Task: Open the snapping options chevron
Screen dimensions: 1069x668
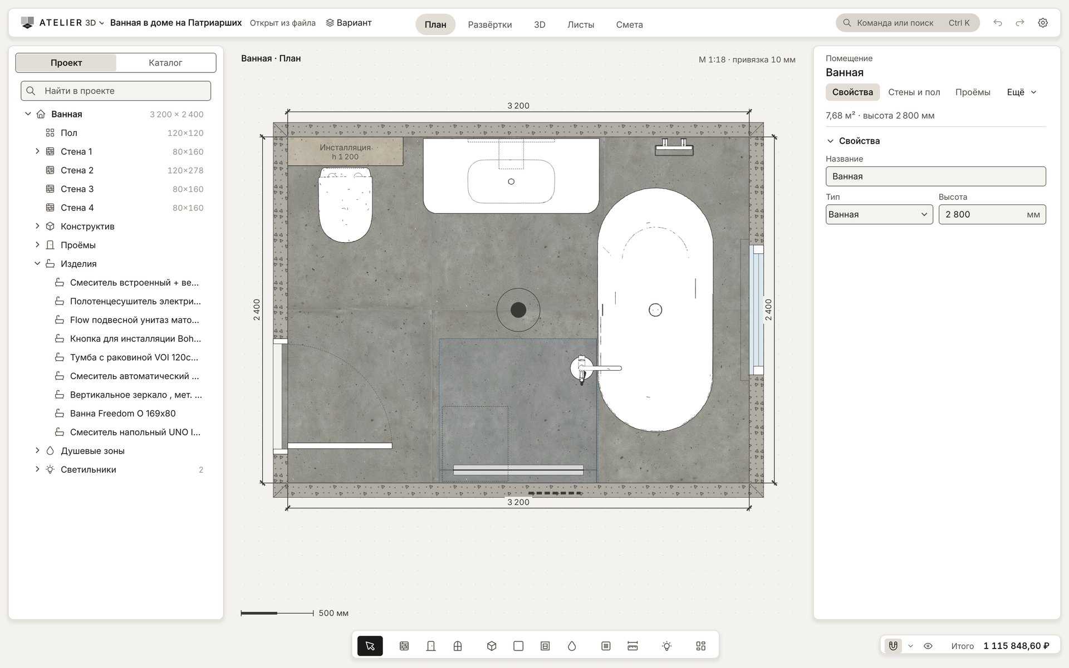Action: coord(911,646)
